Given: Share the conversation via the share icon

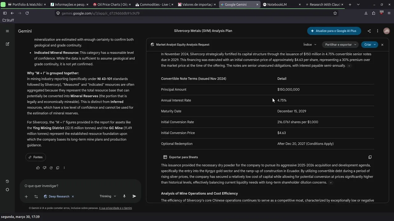Looking at the screenshot, I should click(369, 31).
